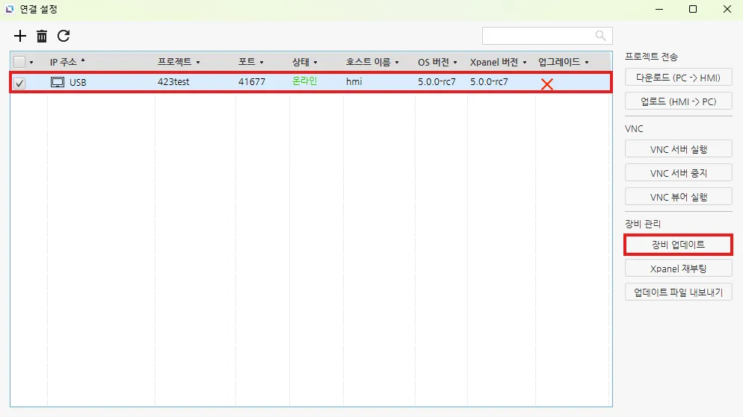This screenshot has height=417, width=743.
Task: Click the Xpanel 재부팅 button
Action: 678,269
